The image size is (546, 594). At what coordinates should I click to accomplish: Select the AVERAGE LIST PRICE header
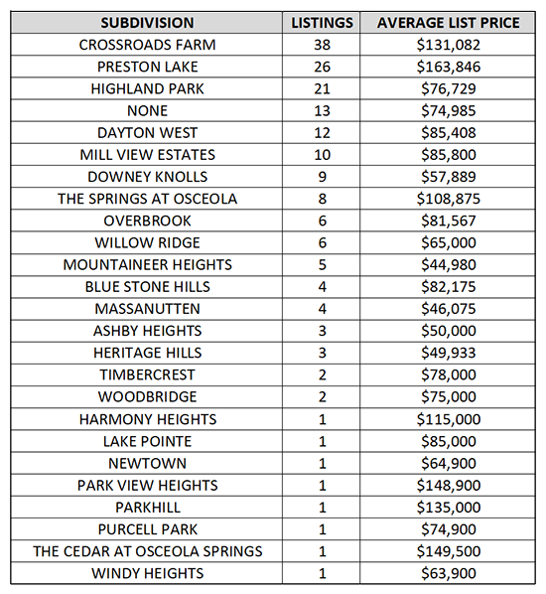pyautogui.click(x=448, y=23)
